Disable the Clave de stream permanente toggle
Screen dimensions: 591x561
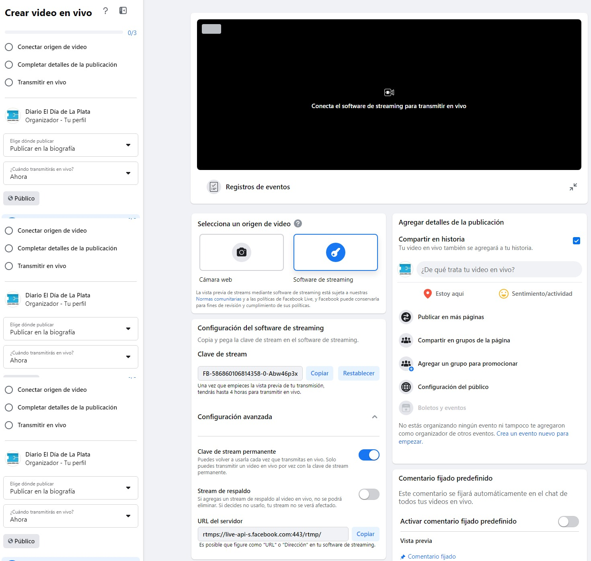click(369, 455)
